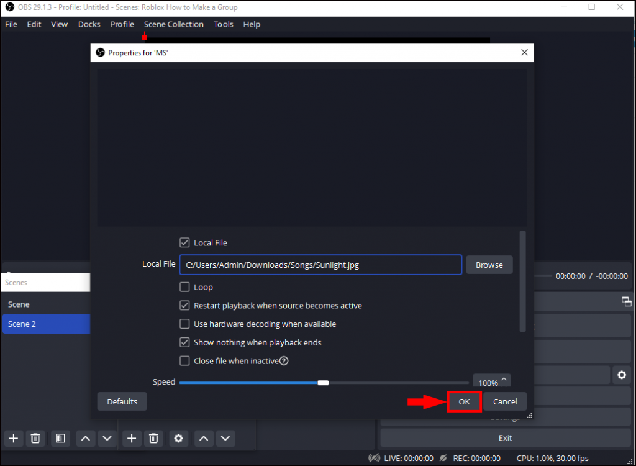Disable Show nothing when playback ends
This screenshot has height=466, width=636.
pyautogui.click(x=184, y=342)
